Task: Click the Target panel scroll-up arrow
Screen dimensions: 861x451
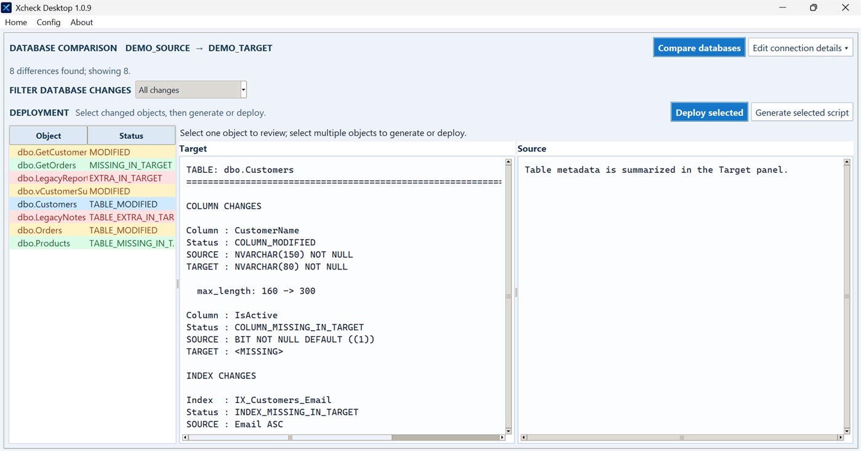Action: pos(508,162)
